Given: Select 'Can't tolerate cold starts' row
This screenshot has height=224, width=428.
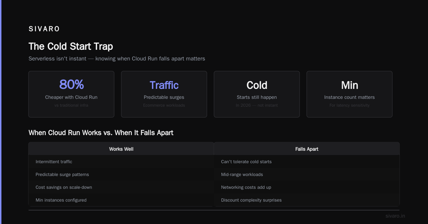Looking at the screenshot, I should point(307,161).
